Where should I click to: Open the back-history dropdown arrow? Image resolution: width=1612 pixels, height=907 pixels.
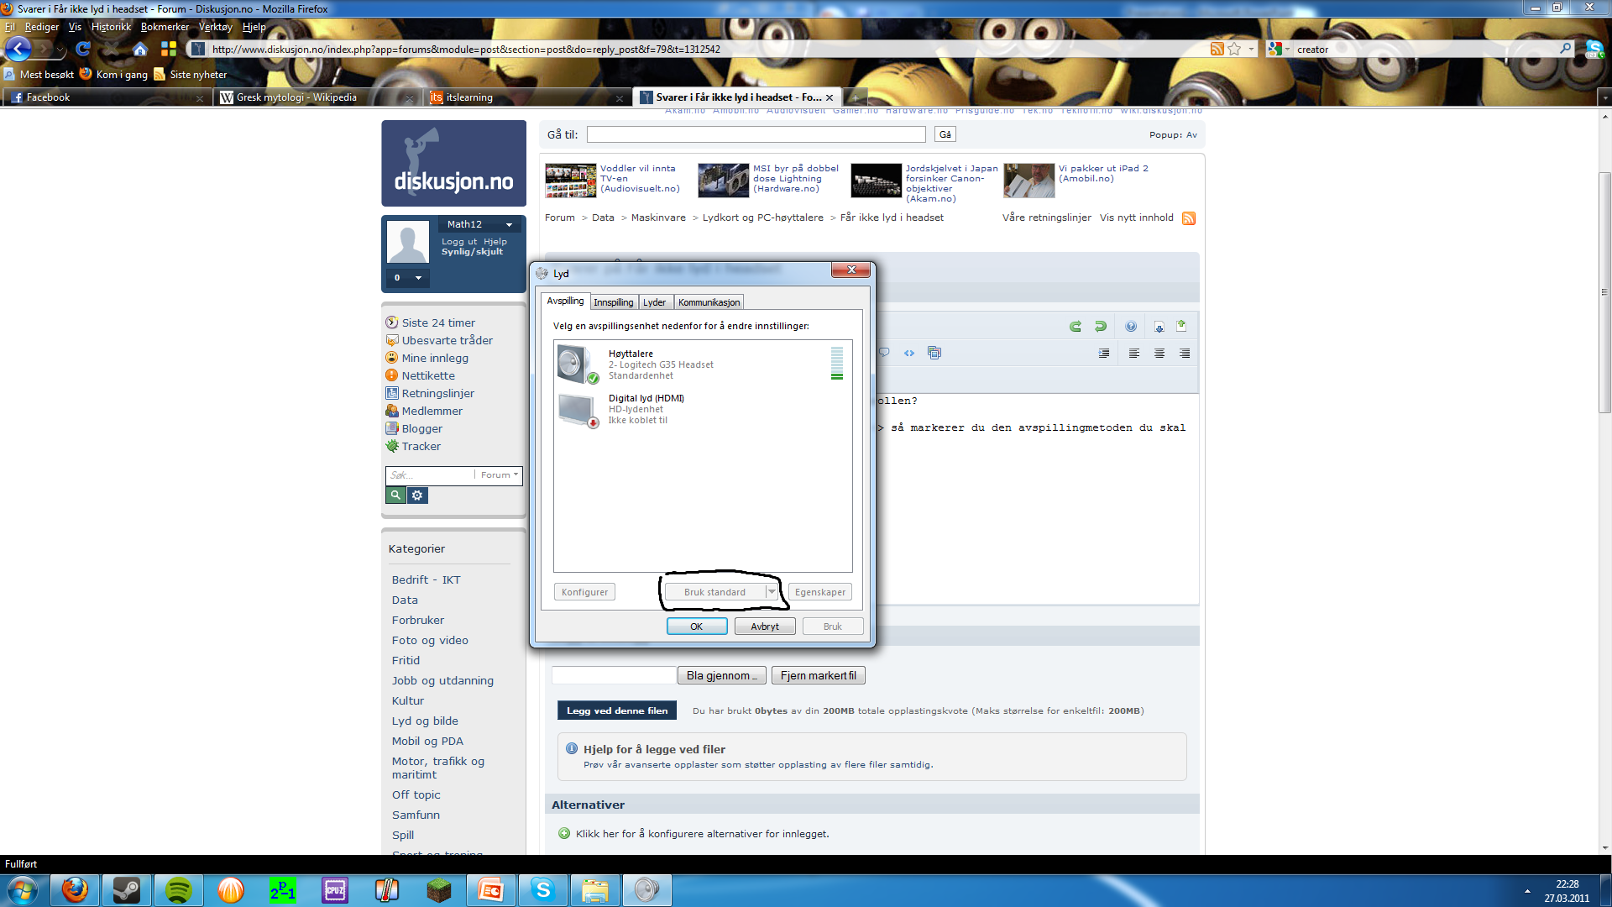(x=60, y=50)
